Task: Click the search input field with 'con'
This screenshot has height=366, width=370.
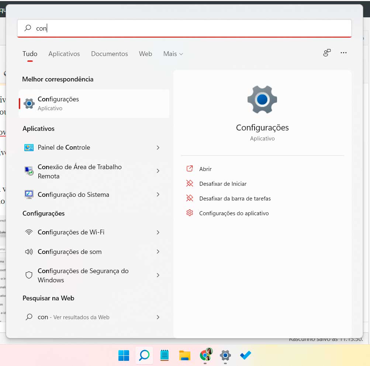Action: click(184, 28)
